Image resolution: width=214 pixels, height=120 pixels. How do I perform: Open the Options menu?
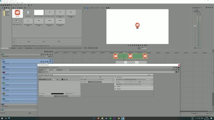(18, 3)
